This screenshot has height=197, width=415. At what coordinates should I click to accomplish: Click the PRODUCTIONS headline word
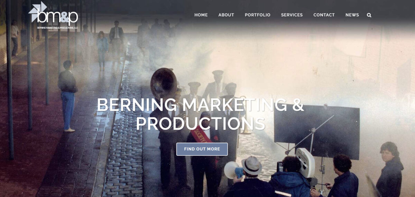(200, 123)
